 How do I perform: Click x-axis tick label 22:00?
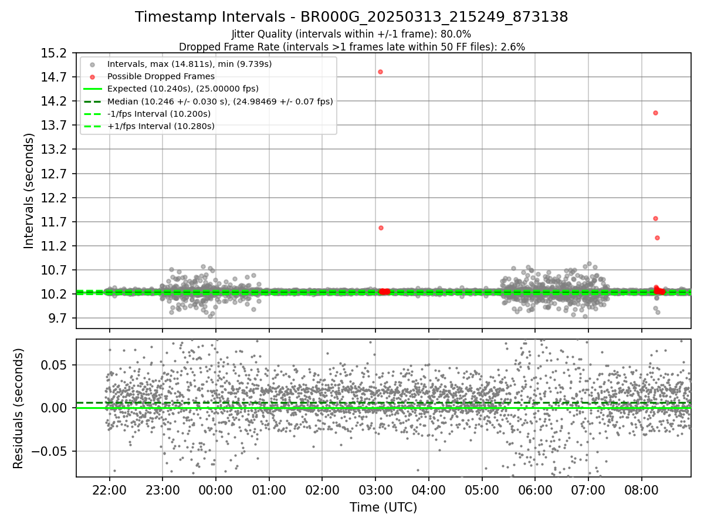[x=109, y=489]
